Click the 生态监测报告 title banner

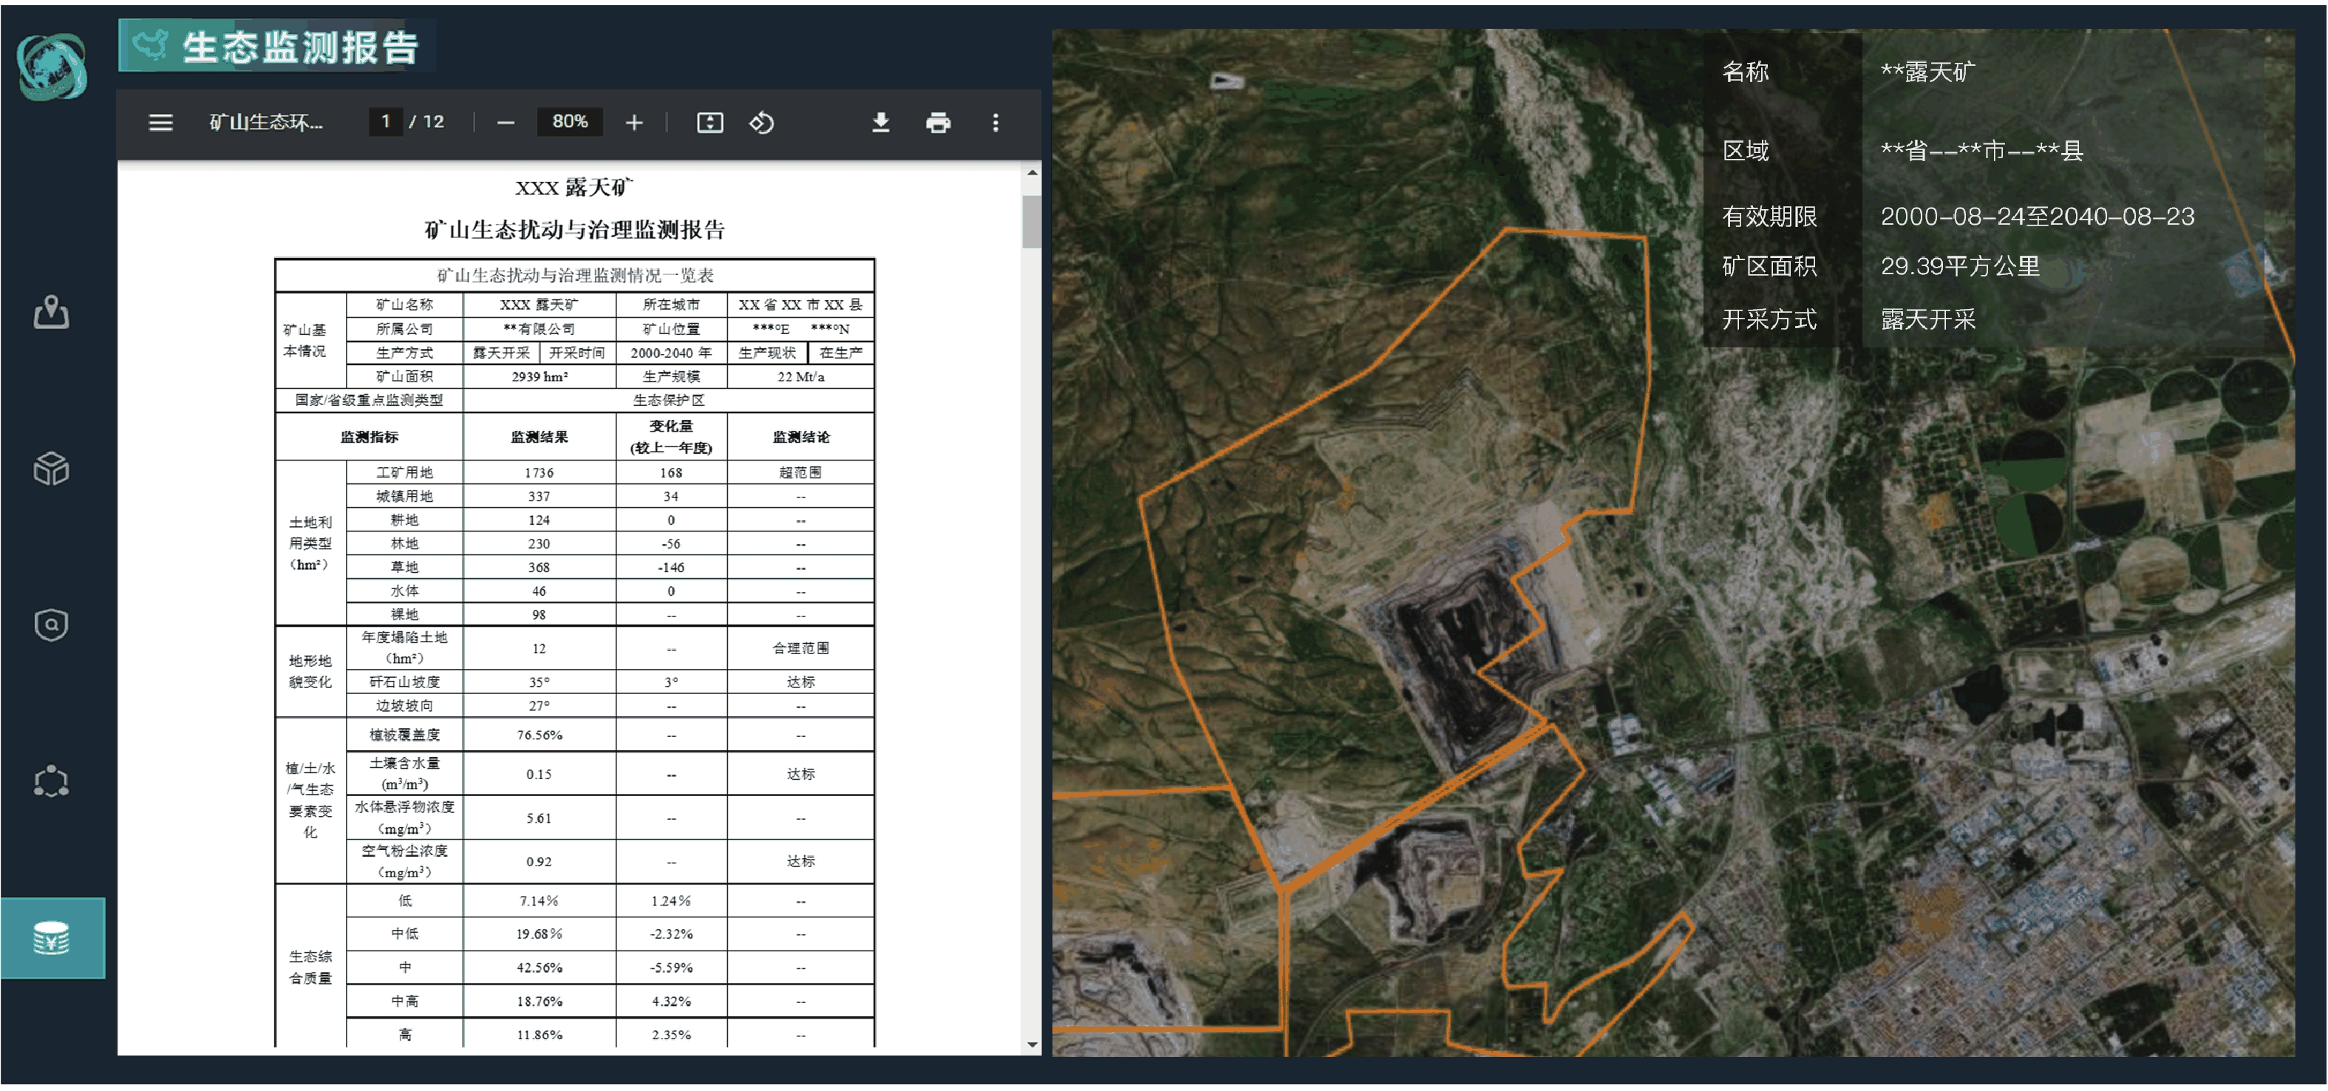(277, 46)
